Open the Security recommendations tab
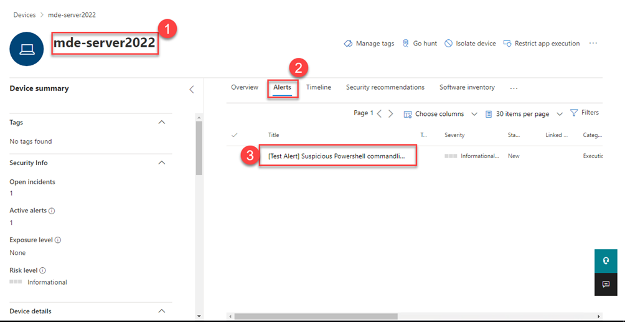The height and width of the screenshot is (322, 625). (x=385, y=87)
